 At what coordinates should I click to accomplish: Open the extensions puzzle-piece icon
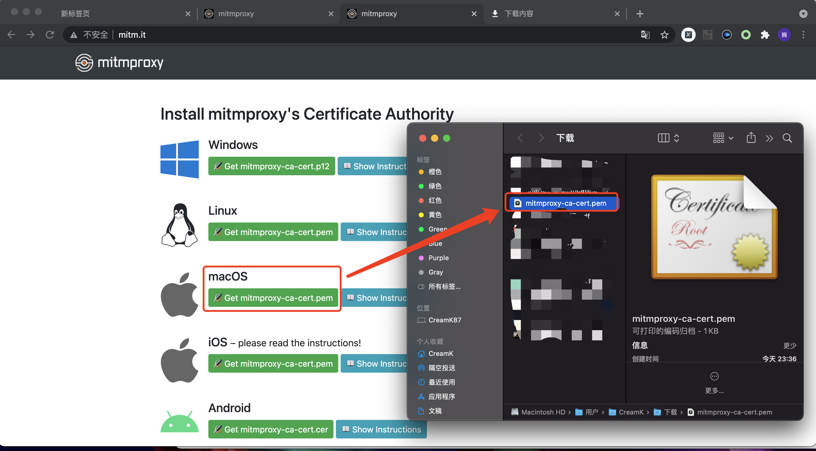pos(765,34)
